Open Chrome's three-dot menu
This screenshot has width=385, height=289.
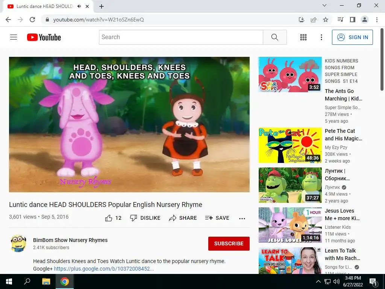[x=377, y=20]
